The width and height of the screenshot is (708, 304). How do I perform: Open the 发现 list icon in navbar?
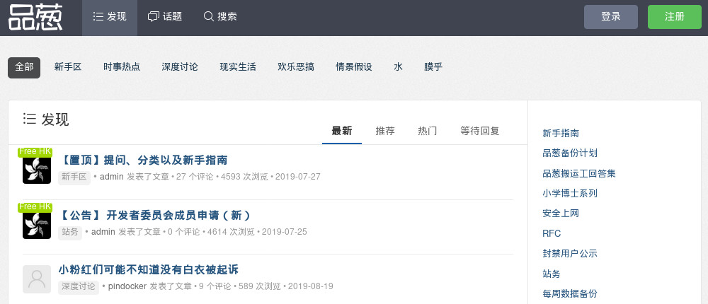[98, 17]
